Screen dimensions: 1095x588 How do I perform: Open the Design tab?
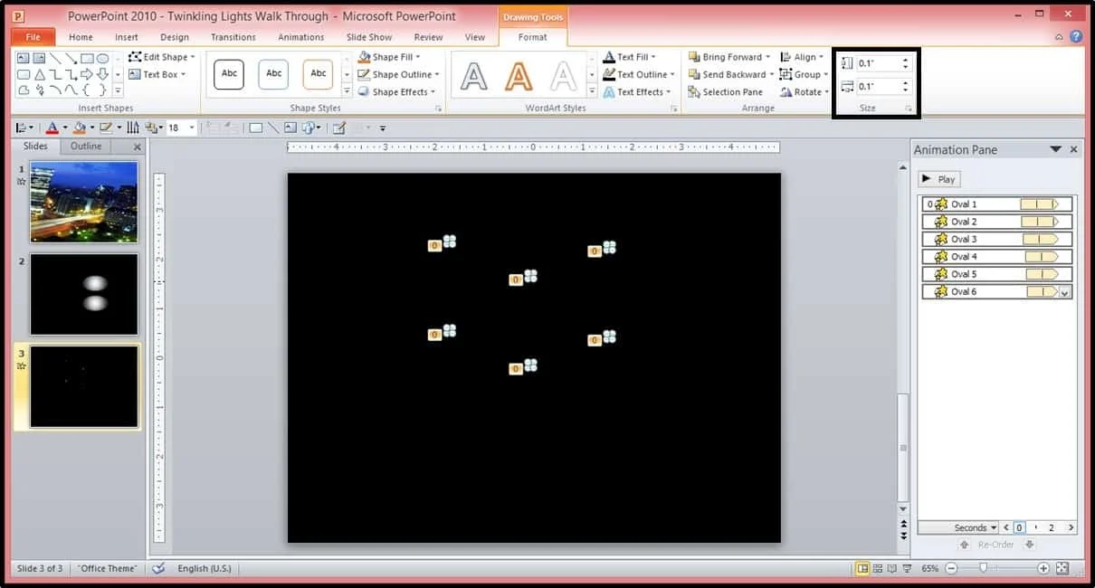tap(175, 37)
